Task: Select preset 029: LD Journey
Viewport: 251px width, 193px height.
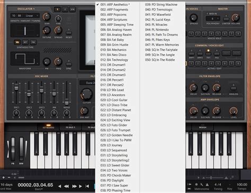Action: coord(111,145)
